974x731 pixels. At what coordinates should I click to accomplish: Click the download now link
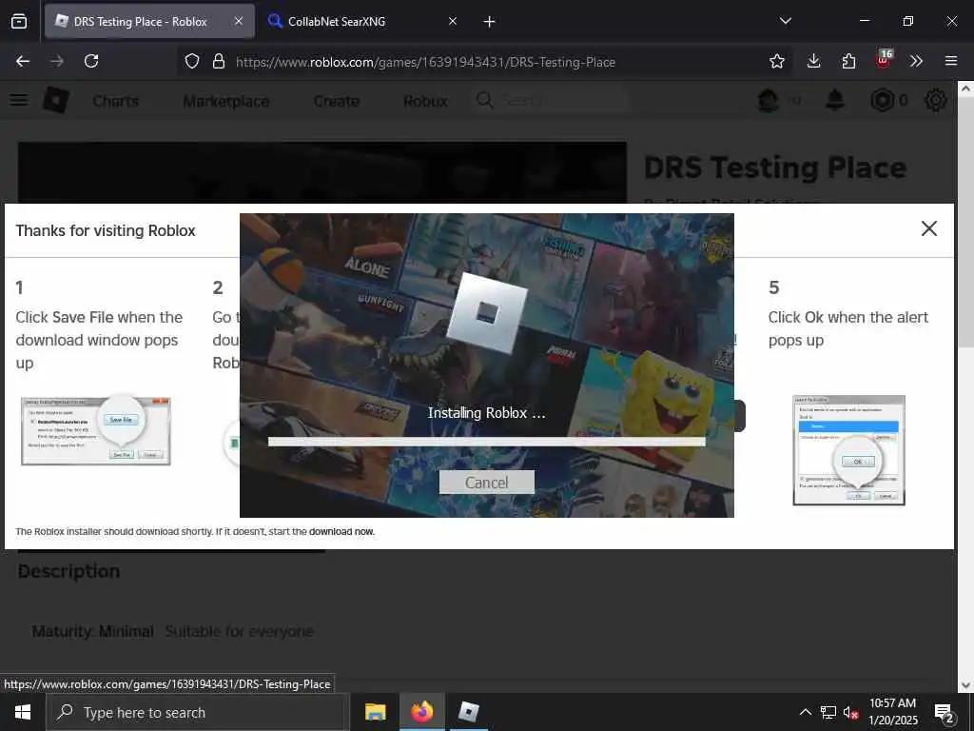(341, 531)
